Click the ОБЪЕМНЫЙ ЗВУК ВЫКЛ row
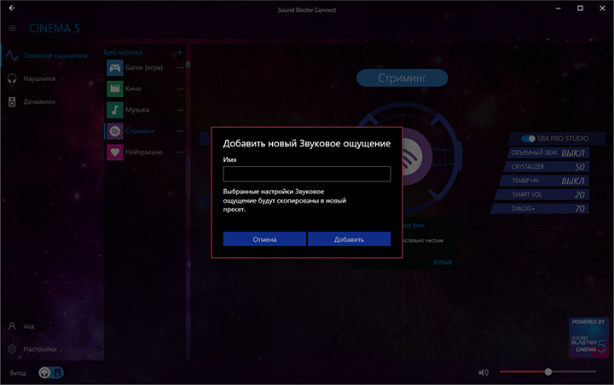This screenshot has height=385, width=614. coord(548,152)
